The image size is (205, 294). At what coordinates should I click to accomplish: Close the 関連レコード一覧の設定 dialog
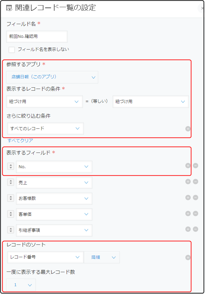pyautogui.click(x=202, y=8)
